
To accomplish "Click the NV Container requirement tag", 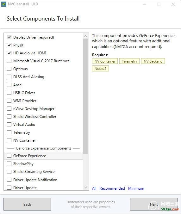I will (x=105, y=61).
